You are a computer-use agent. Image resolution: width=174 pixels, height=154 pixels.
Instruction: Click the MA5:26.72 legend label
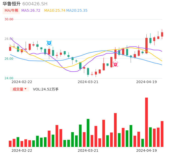pyautogui.click(x=31, y=11)
